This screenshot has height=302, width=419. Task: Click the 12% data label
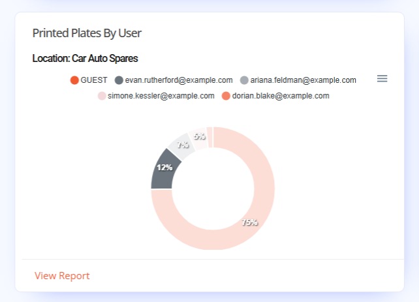[164, 168]
